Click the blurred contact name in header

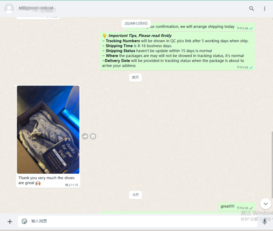click(37, 9)
